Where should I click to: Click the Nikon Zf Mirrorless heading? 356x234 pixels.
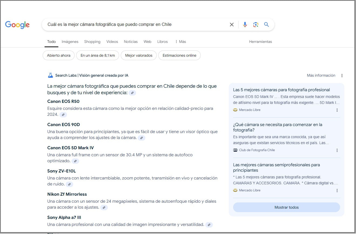coord(67,194)
